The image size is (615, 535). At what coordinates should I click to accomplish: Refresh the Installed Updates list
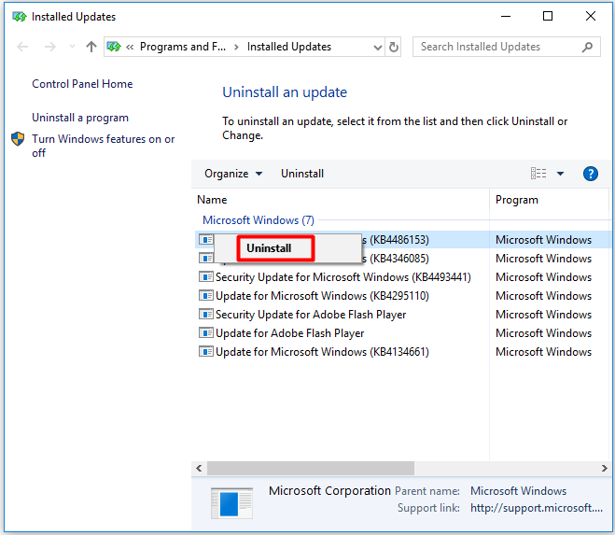[394, 47]
